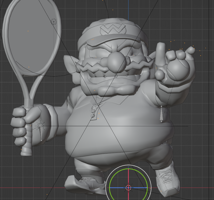214x200 pixels.
Task: Click the W emblem on the cap
Action: tap(113, 29)
